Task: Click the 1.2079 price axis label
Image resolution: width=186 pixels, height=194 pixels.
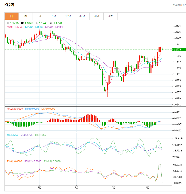Action: click(177, 38)
